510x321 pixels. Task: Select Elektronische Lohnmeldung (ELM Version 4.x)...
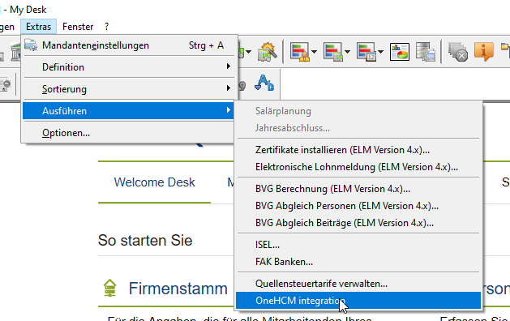pos(358,167)
